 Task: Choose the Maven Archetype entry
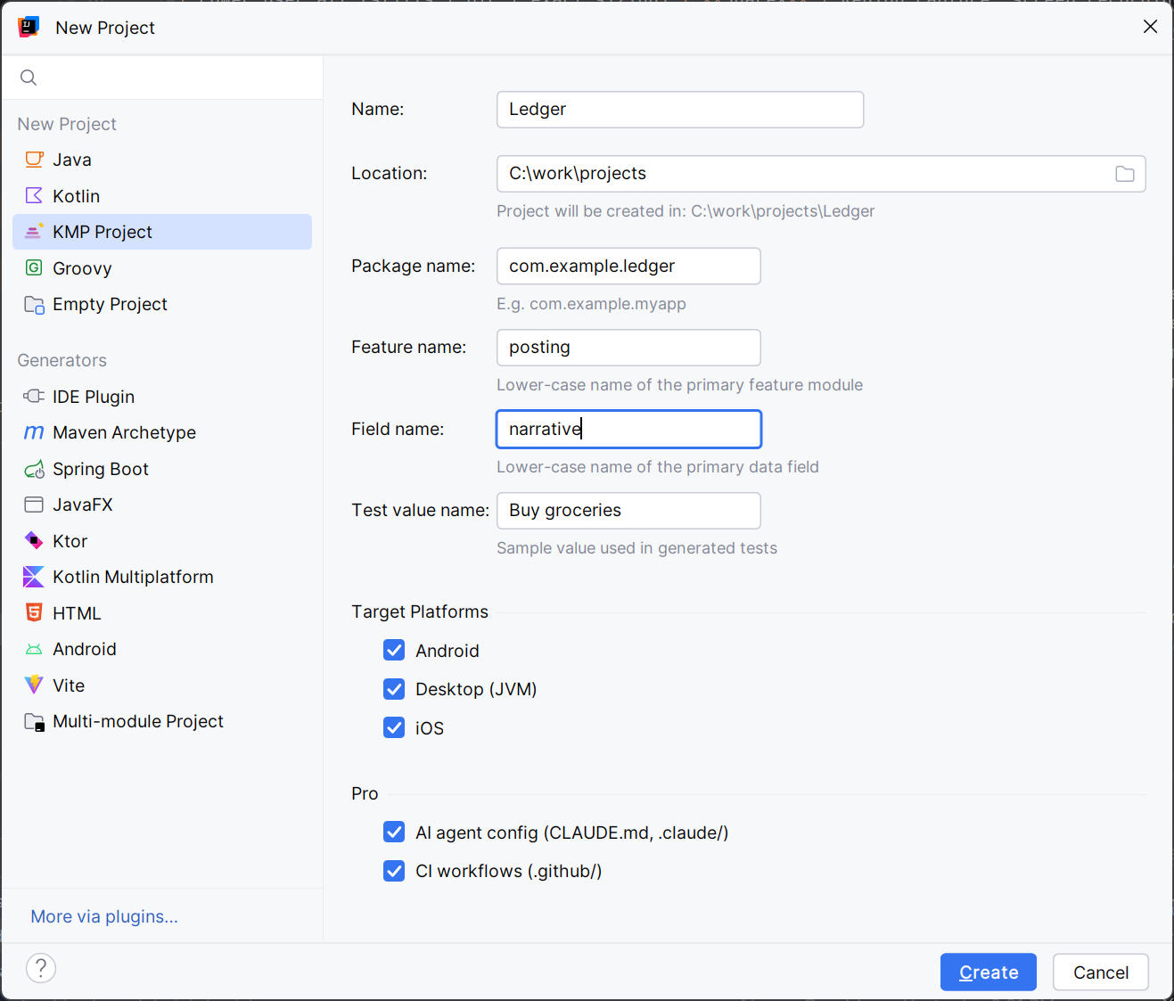pos(162,432)
